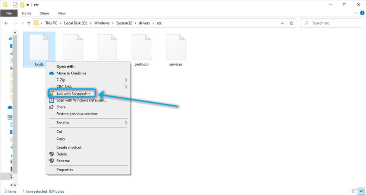Choose Cut from the context menu
Image resolution: width=366 pixels, height=195 pixels.
(x=60, y=132)
